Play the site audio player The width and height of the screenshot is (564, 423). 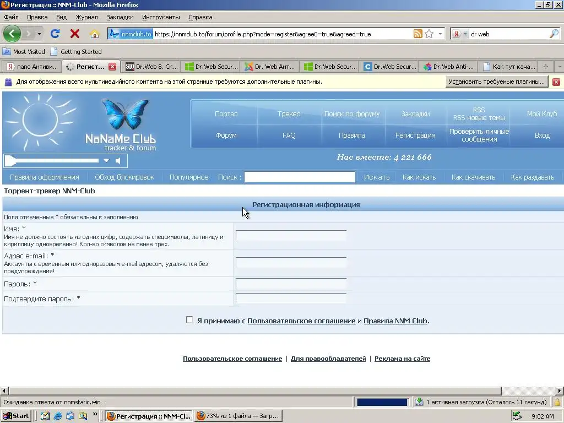[10, 161]
